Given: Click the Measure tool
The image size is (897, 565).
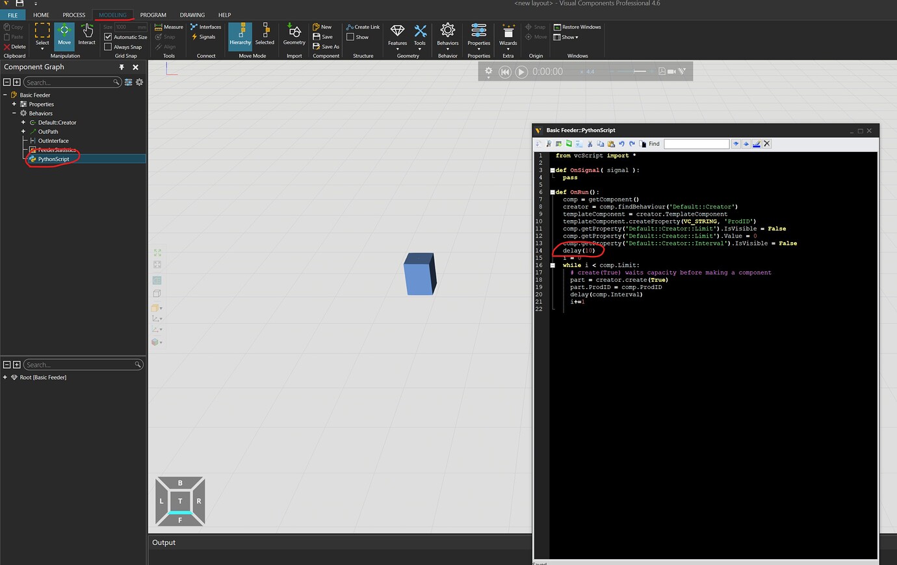Looking at the screenshot, I should (x=168, y=27).
